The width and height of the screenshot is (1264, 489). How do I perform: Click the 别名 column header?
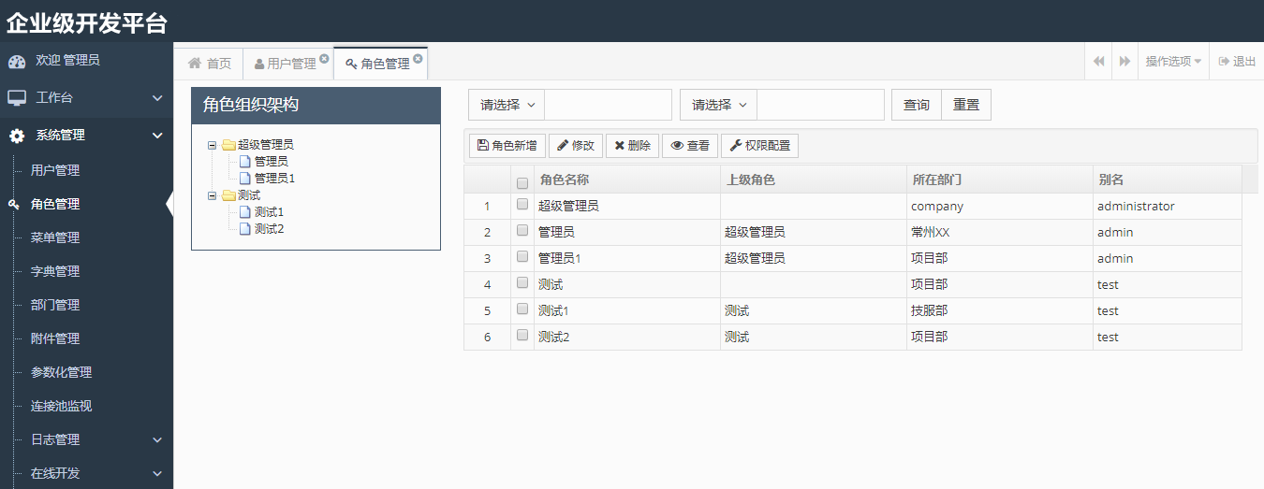(1168, 180)
